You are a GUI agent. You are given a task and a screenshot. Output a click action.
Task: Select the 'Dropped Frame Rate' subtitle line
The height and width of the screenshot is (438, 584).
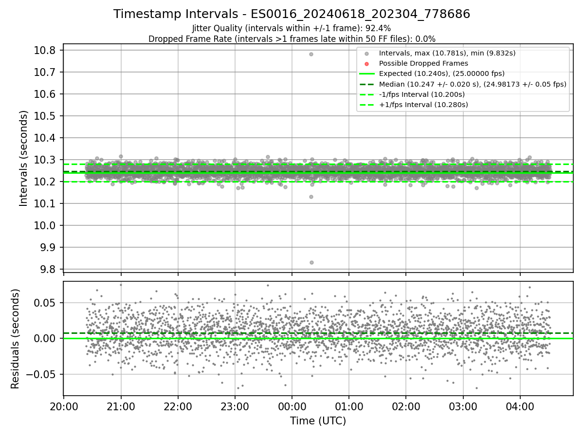(292, 38)
